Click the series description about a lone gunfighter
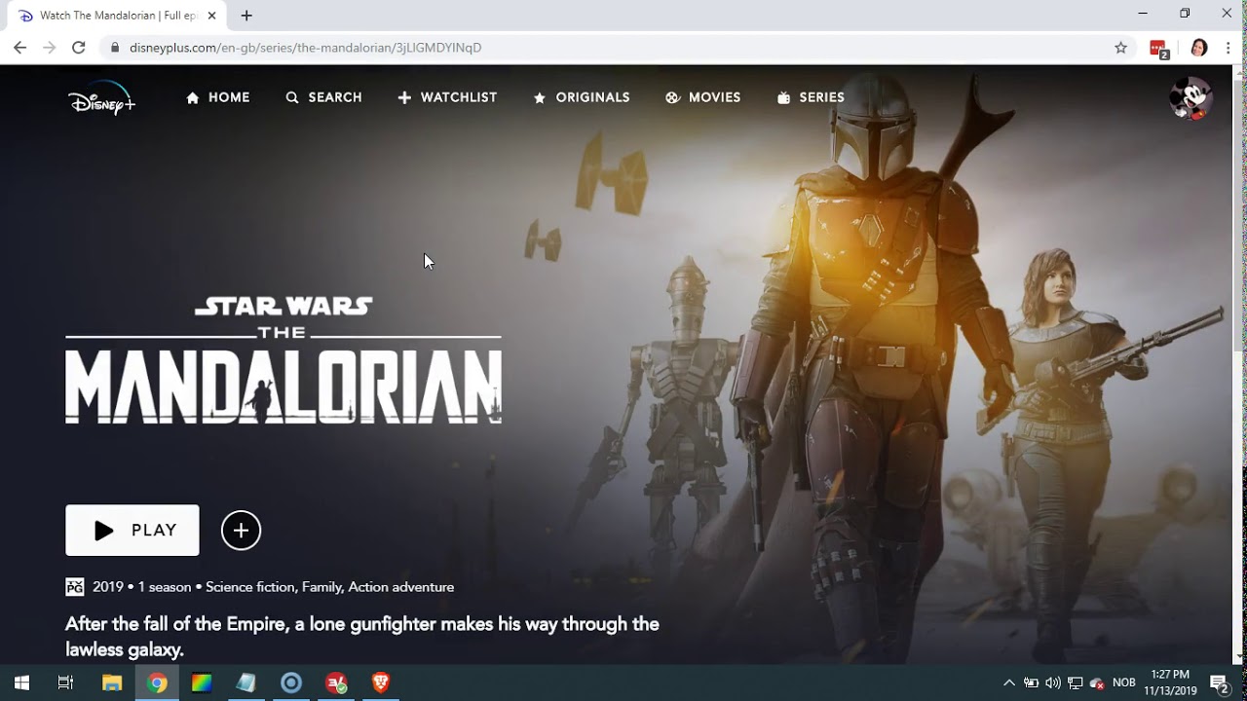1247x701 pixels. click(362, 636)
